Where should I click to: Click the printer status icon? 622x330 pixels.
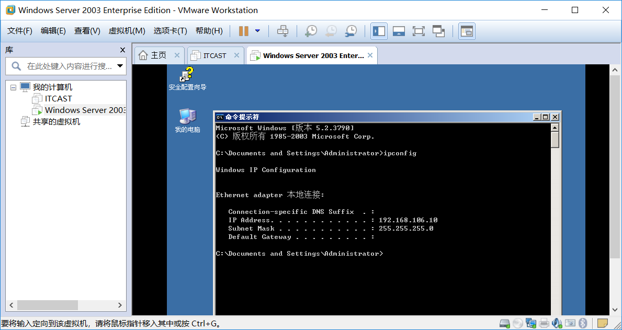coord(544,323)
